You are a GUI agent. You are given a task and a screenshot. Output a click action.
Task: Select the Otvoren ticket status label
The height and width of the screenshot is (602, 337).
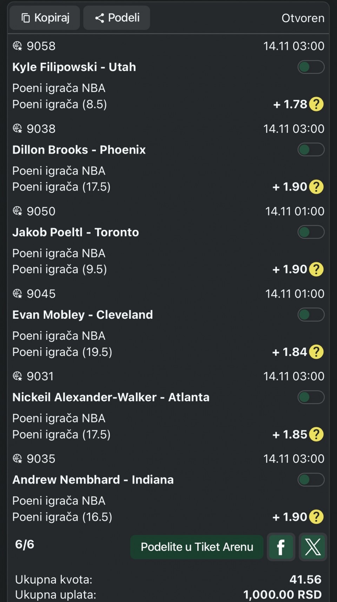click(x=303, y=18)
